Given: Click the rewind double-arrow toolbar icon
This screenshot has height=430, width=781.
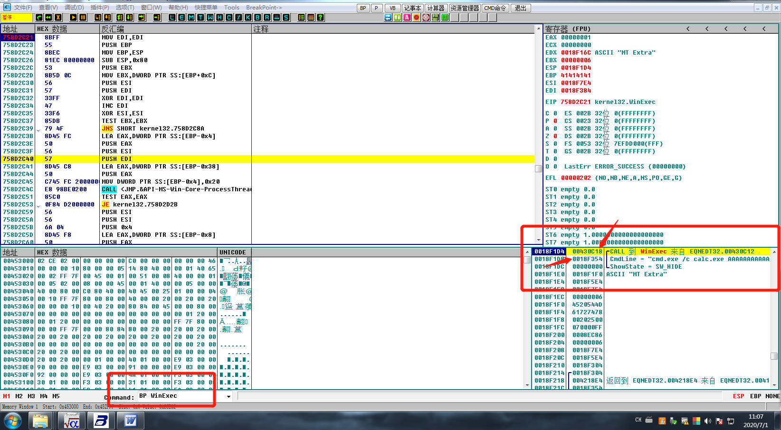Looking at the screenshot, I should pyautogui.click(x=48, y=17).
